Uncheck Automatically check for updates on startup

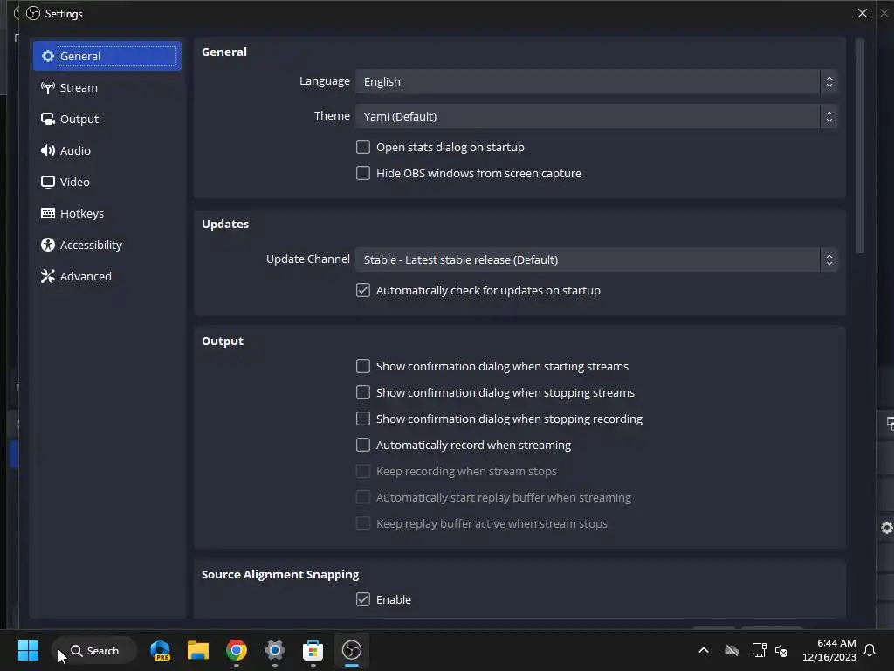[x=362, y=290]
